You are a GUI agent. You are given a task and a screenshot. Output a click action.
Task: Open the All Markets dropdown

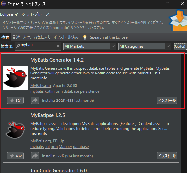[90, 46]
